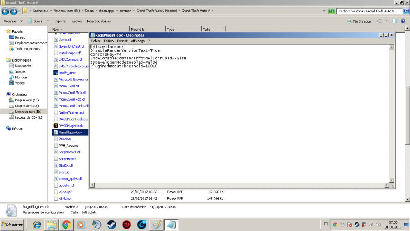Click the search field for Grand Theft Auto V
Image resolution: width=410 pixels, height=231 pixels.
pos(369,11)
